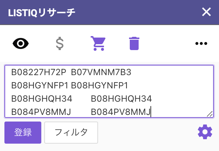
Task: Close the LISTIQ リサーチ panel
Action: click(x=206, y=12)
